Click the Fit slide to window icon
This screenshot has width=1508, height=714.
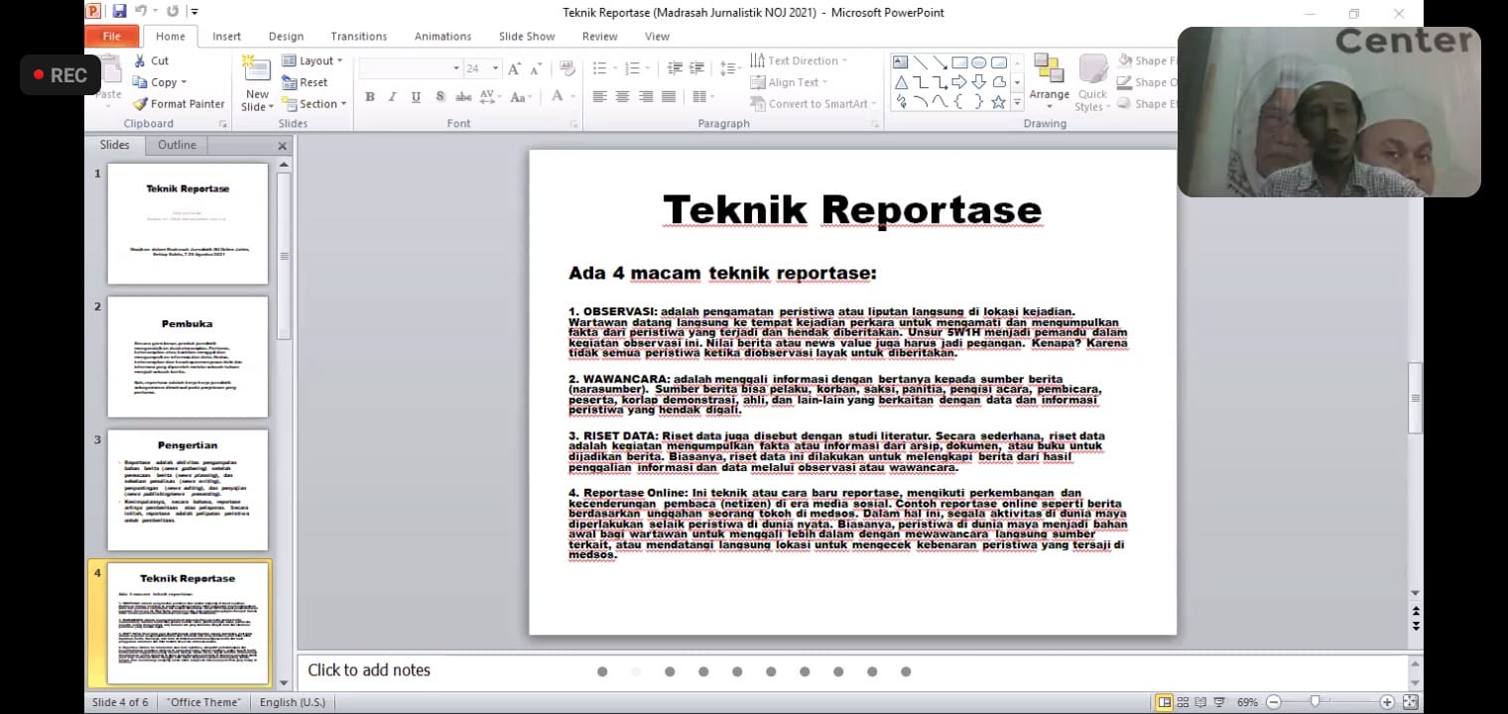[1410, 702]
